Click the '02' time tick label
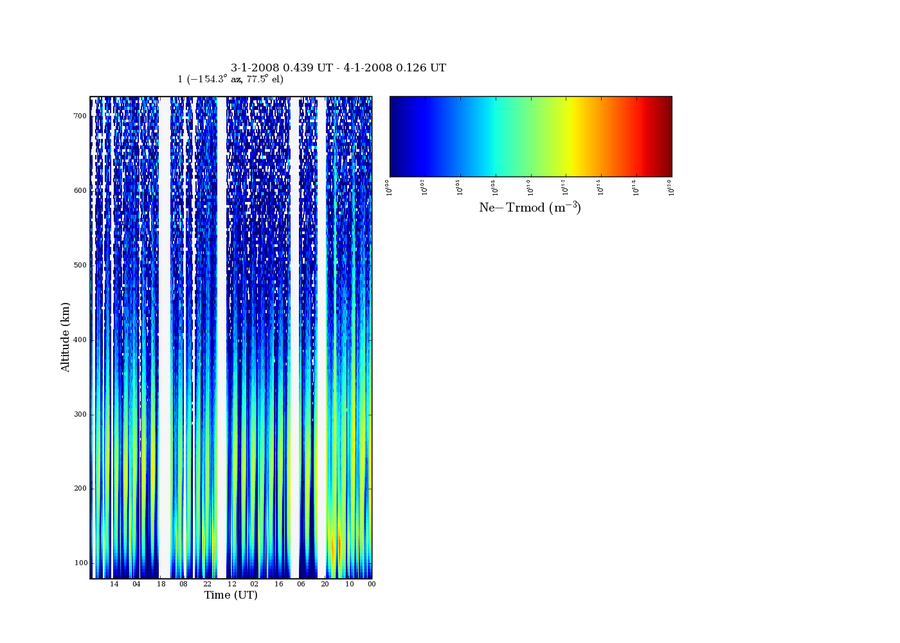Screen dimensions: 900x643 (x=255, y=584)
